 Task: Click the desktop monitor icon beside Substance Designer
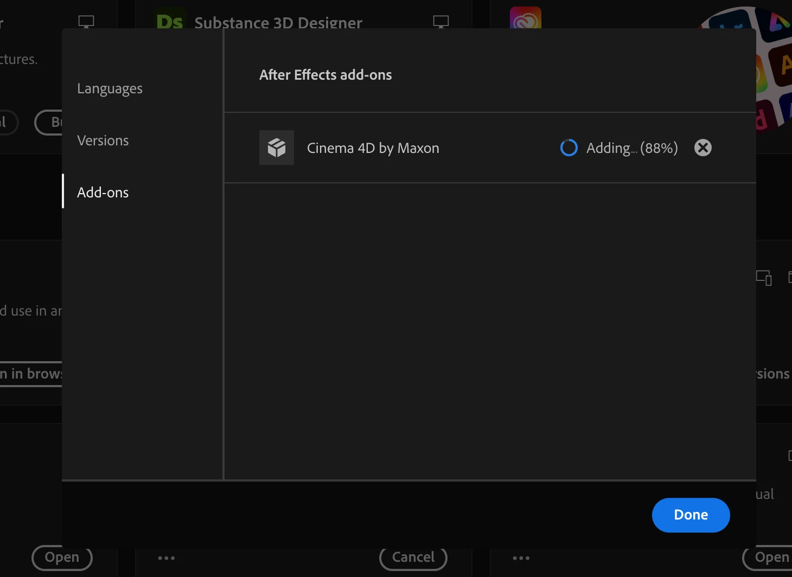point(441,22)
